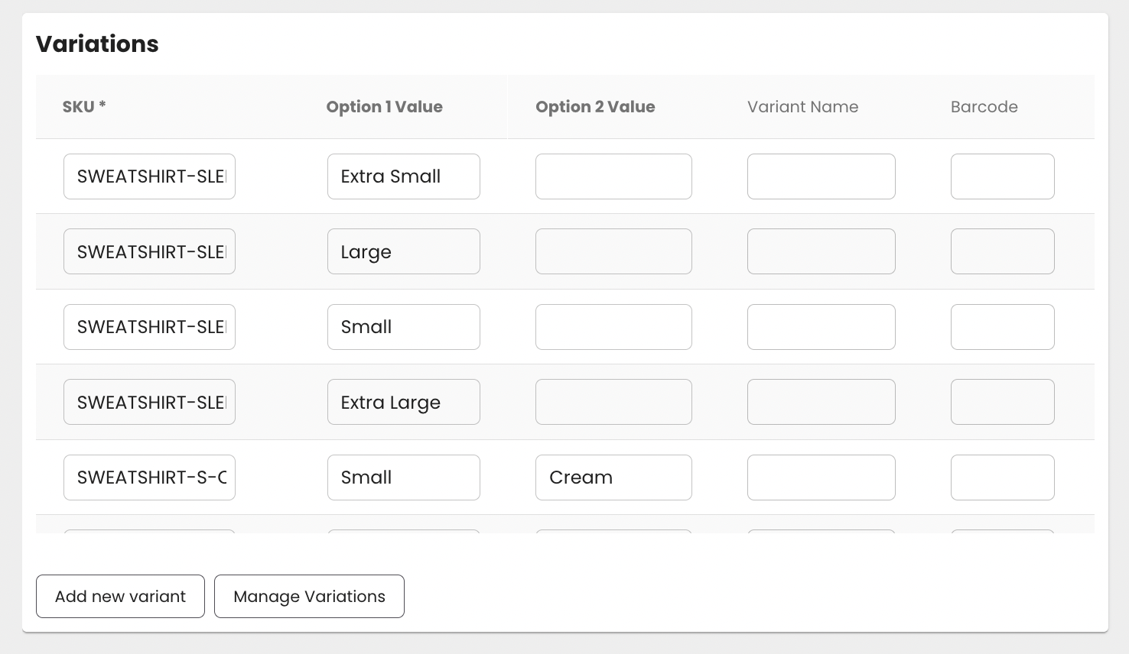Screen dimensions: 1129x654
Task: Click empty Option 2 Value in Large row
Action: point(613,251)
